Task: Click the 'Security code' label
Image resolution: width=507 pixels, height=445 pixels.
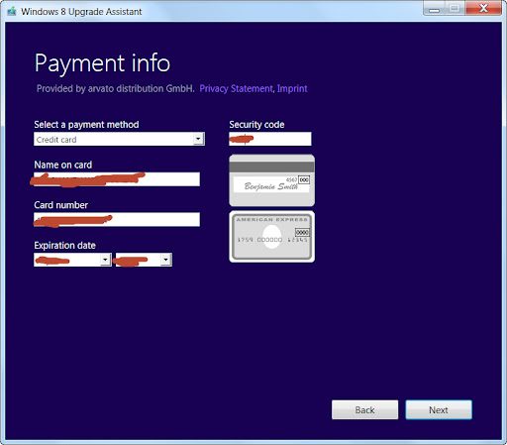Action: pyautogui.click(x=256, y=125)
